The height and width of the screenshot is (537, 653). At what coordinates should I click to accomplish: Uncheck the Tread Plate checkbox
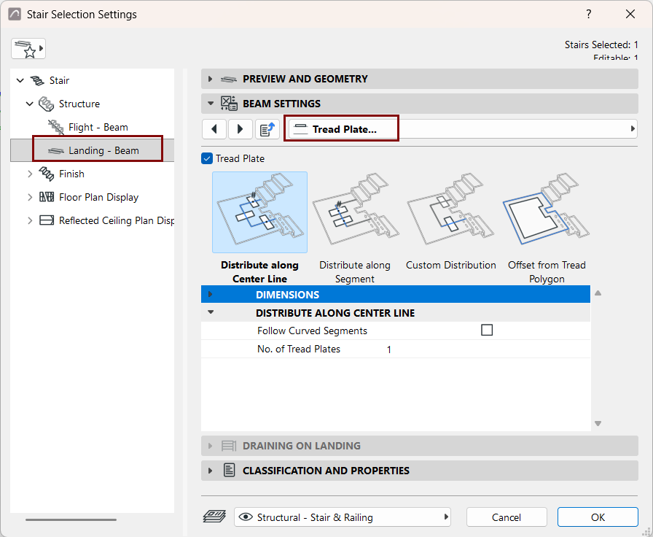pyautogui.click(x=207, y=158)
